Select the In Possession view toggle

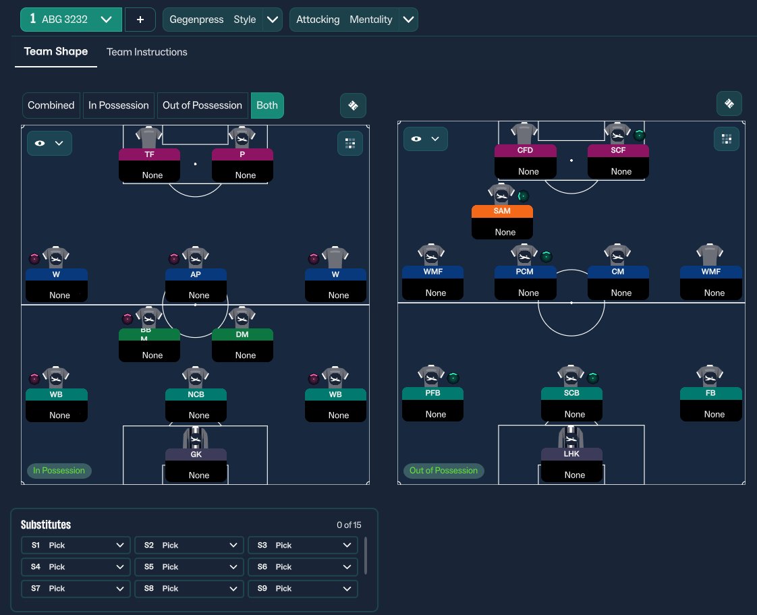click(118, 105)
